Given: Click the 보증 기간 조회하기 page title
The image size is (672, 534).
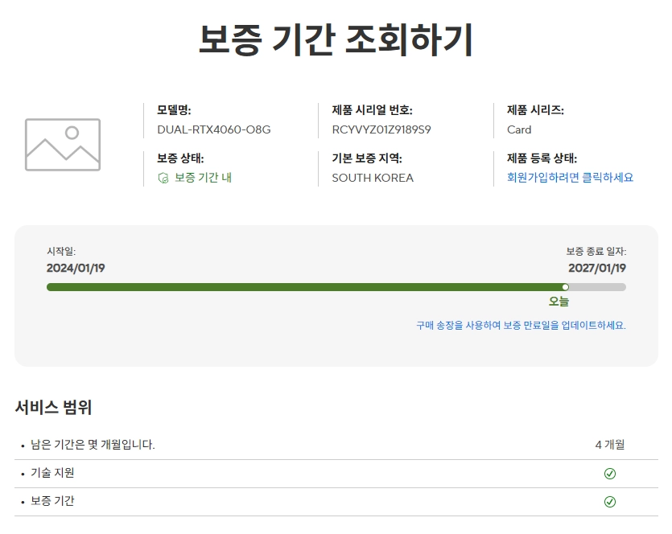Looking at the screenshot, I should click(x=336, y=40).
